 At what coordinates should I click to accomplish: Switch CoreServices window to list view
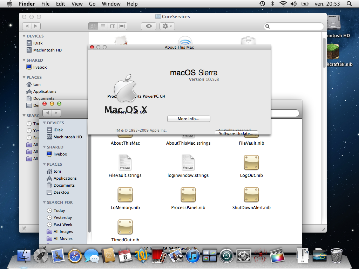(x=103, y=26)
